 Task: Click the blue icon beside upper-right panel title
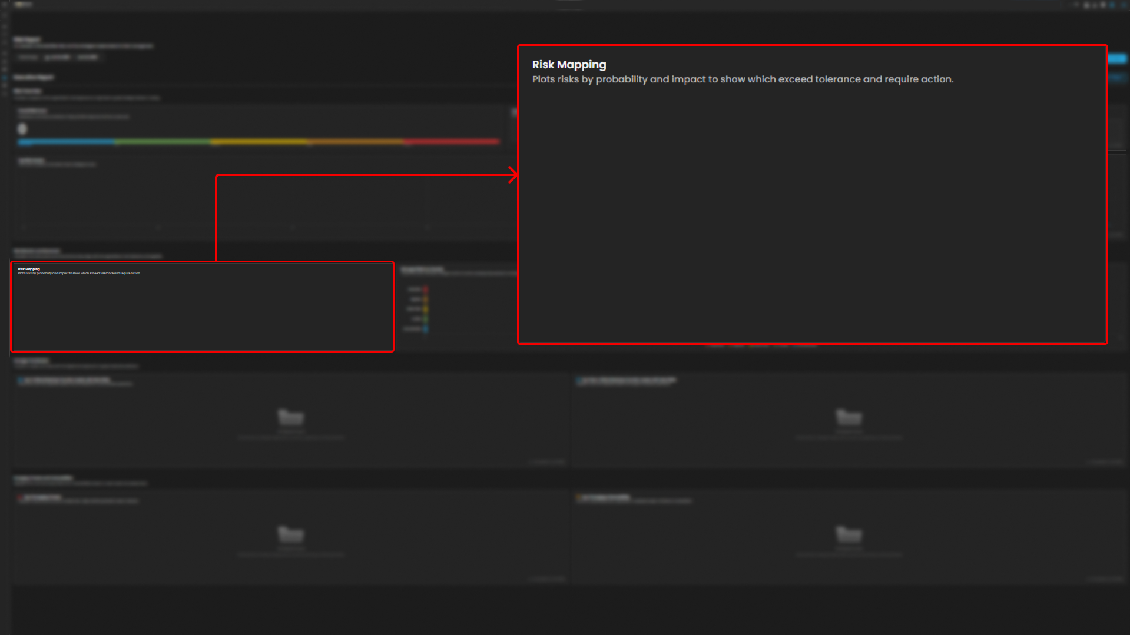click(x=579, y=381)
